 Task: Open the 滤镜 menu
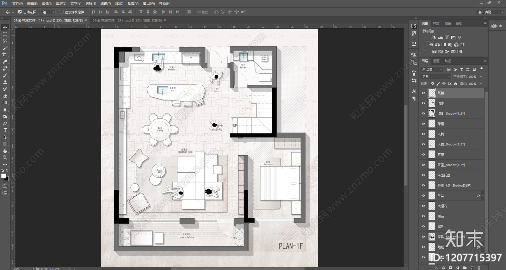105,3
